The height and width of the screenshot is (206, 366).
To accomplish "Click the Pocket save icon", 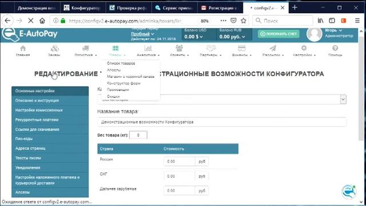I will click(233, 21).
